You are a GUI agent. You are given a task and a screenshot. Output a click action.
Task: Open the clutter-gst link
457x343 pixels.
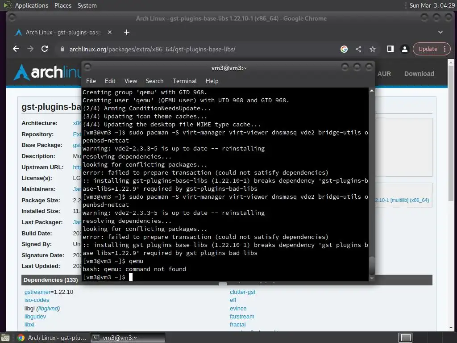click(242, 292)
